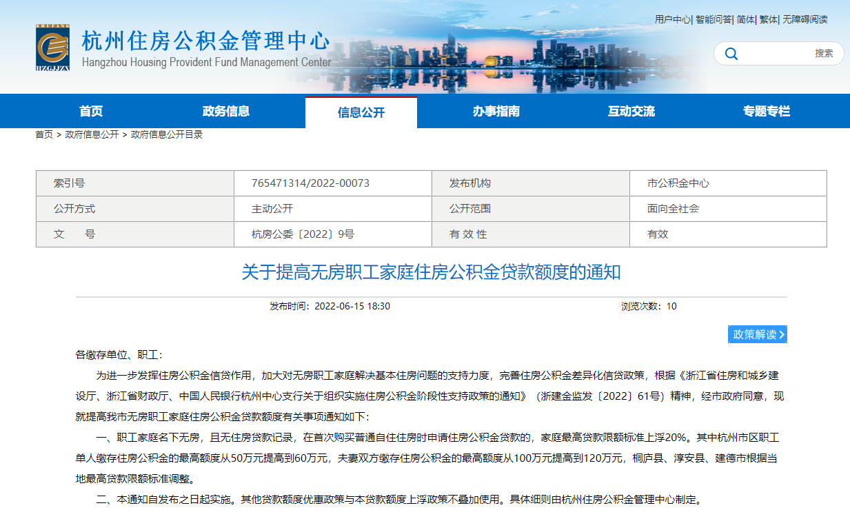Screen dimensions: 850x530
Task: Switch to 简体 Chinese
Action: coord(745,19)
